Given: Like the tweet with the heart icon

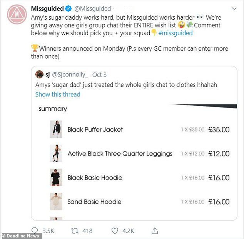Looking at the screenshot, I should click(x=115, y=231).
